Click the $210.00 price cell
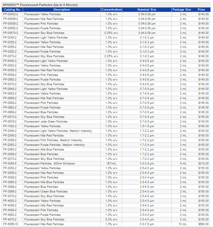 (203, 164)
